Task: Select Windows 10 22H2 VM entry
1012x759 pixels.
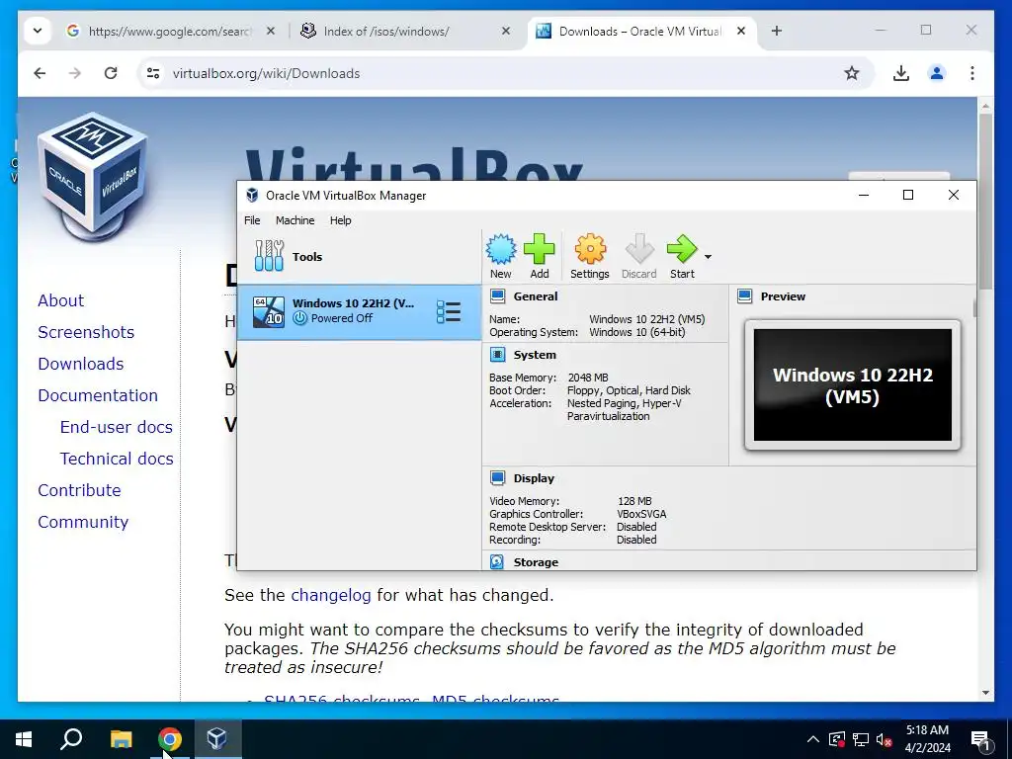Action: tap(360, 311)
